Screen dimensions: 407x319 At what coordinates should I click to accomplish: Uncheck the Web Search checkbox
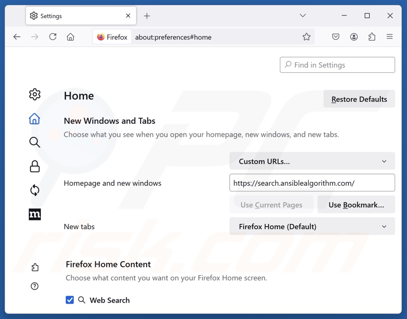pos(70,300)
